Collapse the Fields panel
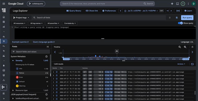 (48, 47)
